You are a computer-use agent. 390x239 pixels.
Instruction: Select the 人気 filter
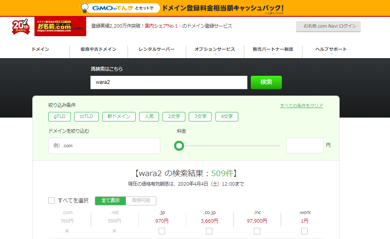(x=149, y=117)
